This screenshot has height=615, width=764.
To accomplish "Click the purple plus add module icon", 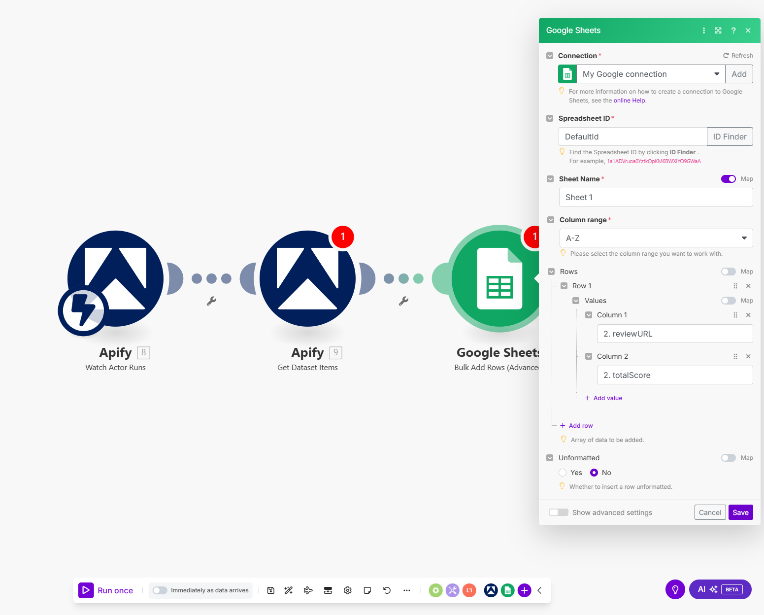I will click(525, 590).
